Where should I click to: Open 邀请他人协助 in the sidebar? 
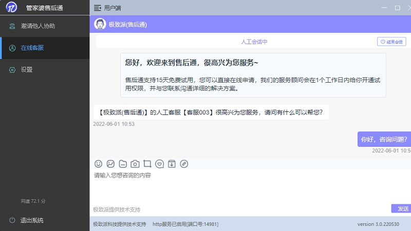point(45,26)
